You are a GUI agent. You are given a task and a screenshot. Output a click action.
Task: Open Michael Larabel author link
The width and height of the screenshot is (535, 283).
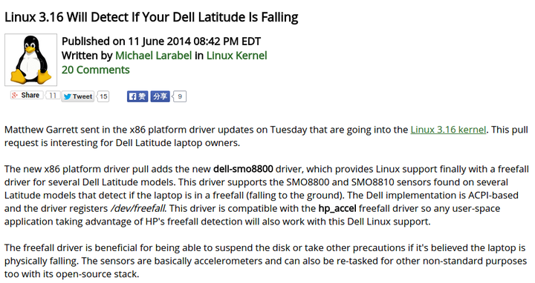154,56
